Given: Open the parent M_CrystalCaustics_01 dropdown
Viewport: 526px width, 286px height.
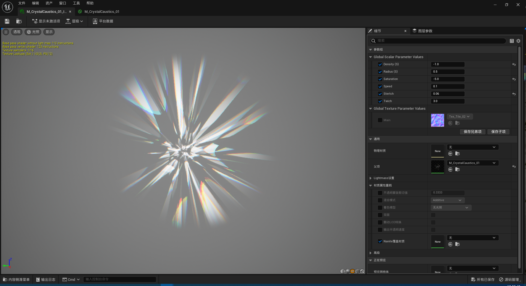Looking at the screenshot, I should click(473, 163).
